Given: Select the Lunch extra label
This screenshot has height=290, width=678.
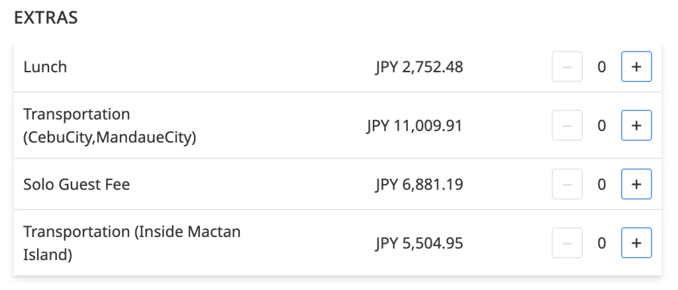Looking at the screenshot, I should (x=45, y=67).
